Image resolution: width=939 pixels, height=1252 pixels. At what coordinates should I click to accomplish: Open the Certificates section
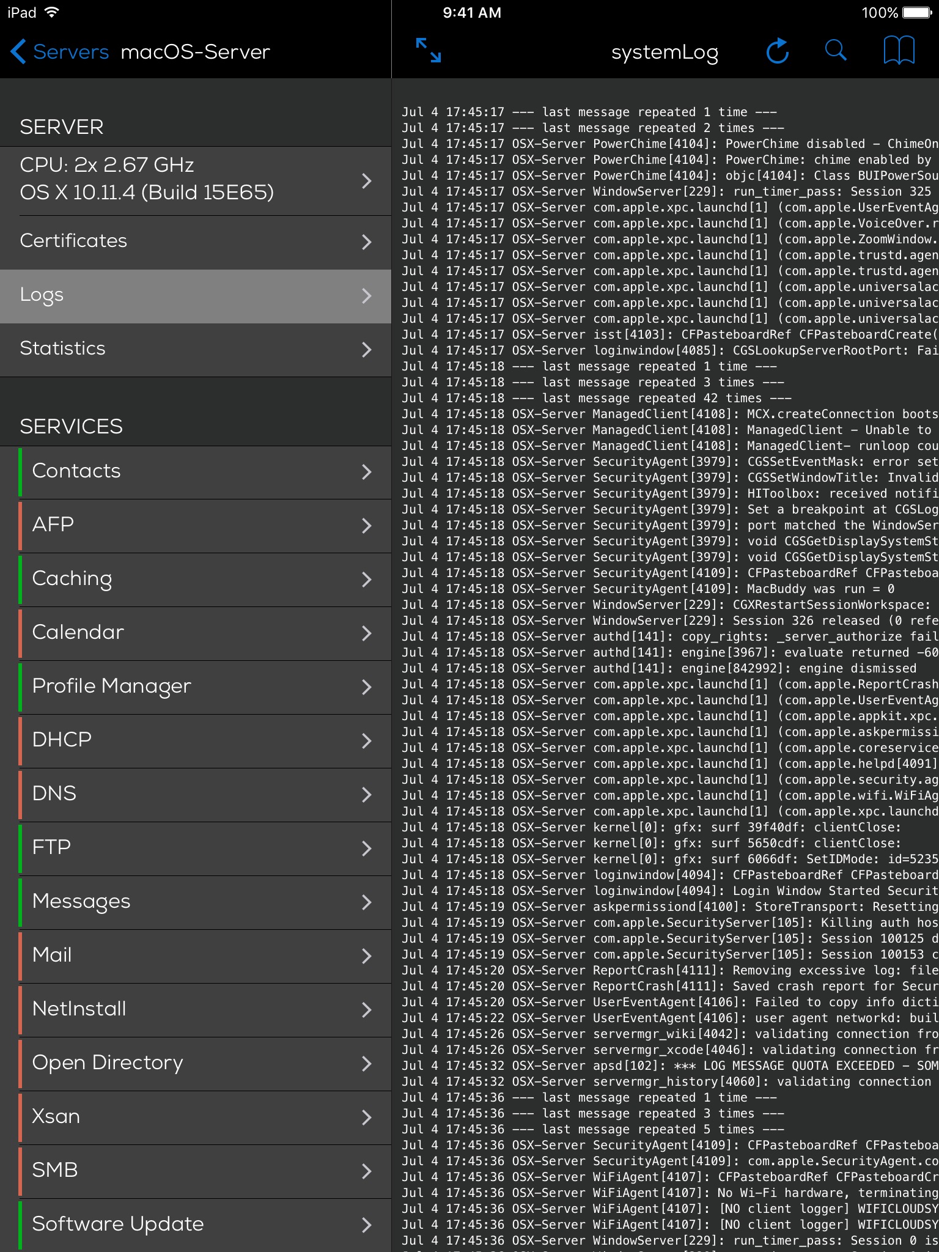[196, 241]
